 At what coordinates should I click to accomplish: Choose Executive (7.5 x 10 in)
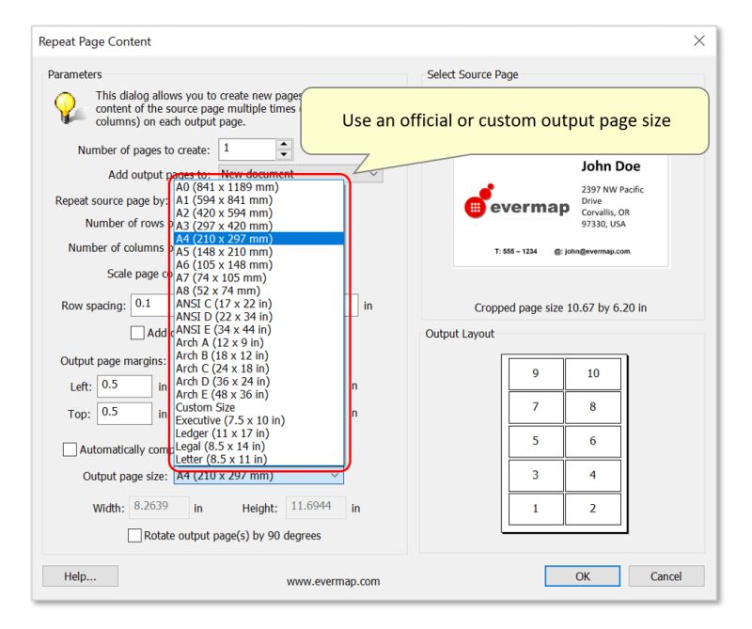coord(259,420)
